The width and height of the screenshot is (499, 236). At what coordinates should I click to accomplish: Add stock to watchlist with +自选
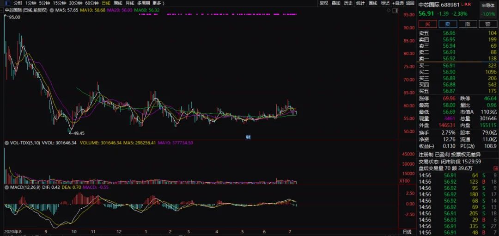pos(397,3)
